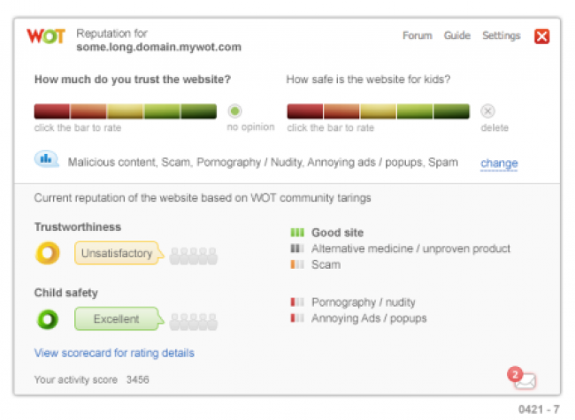
Task: Click the change categories link
Action: [x=499, y=163]
